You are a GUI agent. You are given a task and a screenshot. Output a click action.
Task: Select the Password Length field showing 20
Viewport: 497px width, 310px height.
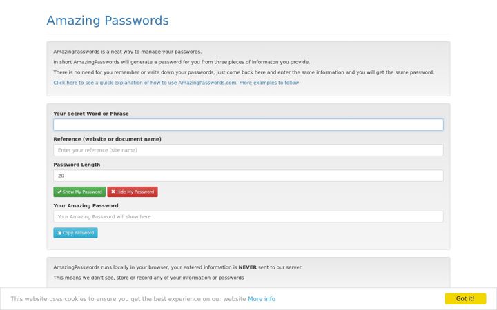pyautogui.click(x=248, y=176)
